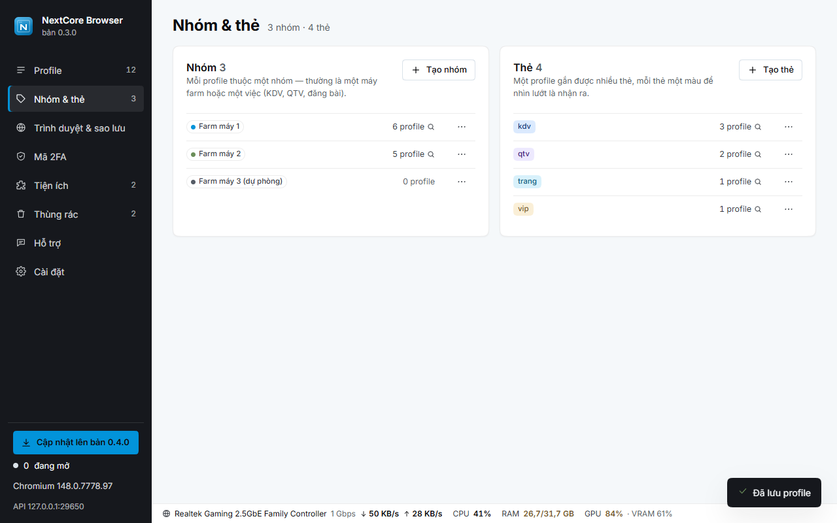Click the Realtek Gaming 2.5GbE Family Controller label
This screenshot has height=523, width=837.
(x=250, y=514)
